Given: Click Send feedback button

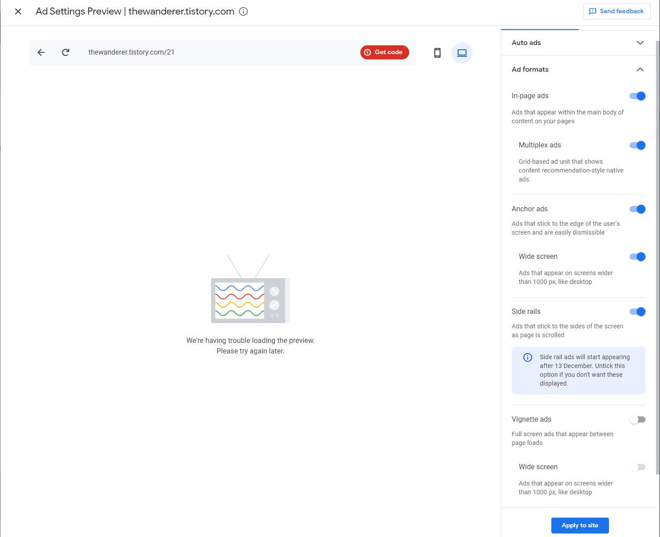Looking at the screenshot, I should [x=617, y=11].
